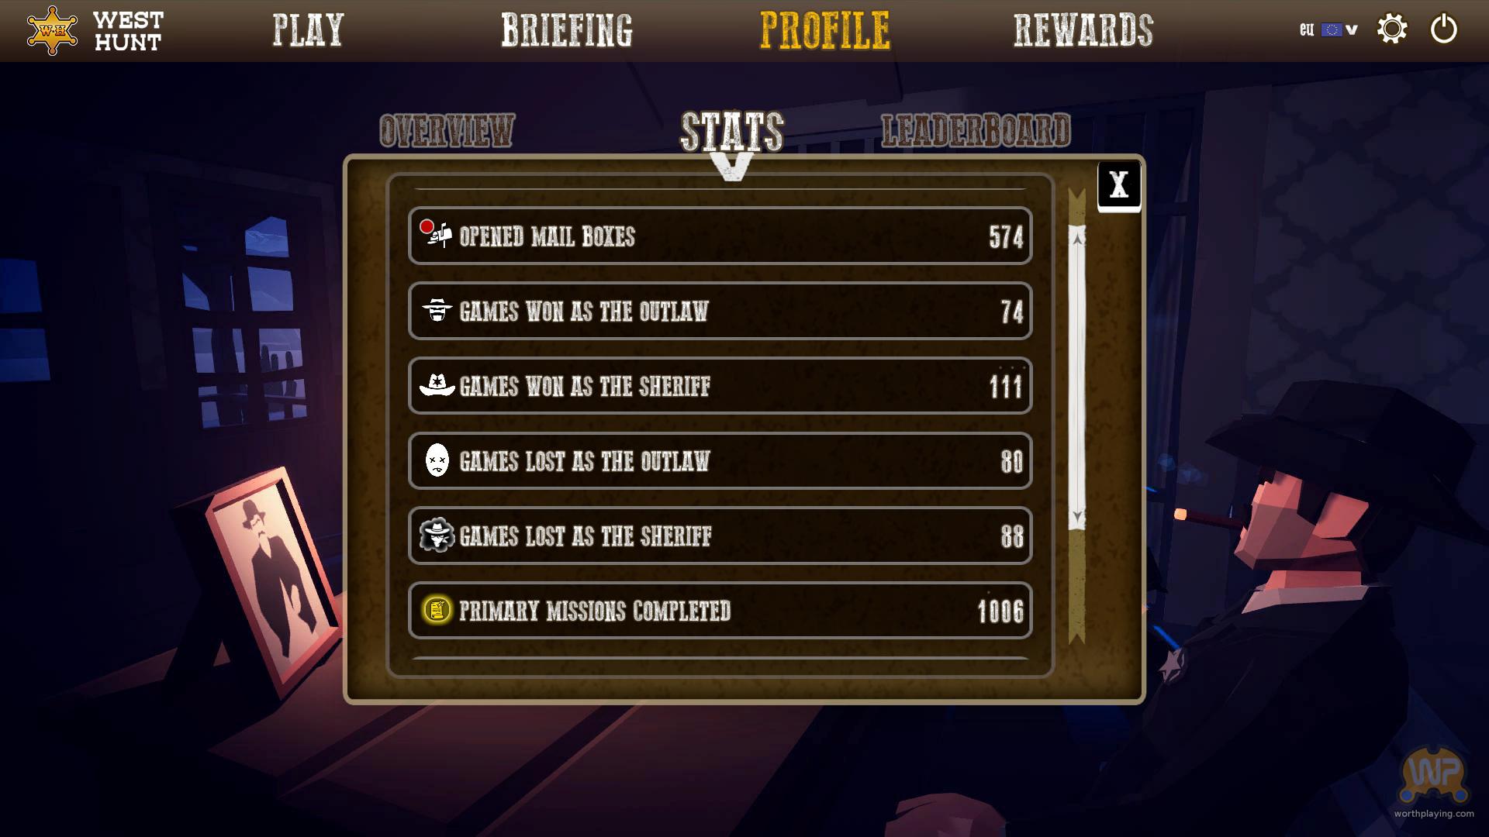Open the Leaderboard tab

[976, 130]
